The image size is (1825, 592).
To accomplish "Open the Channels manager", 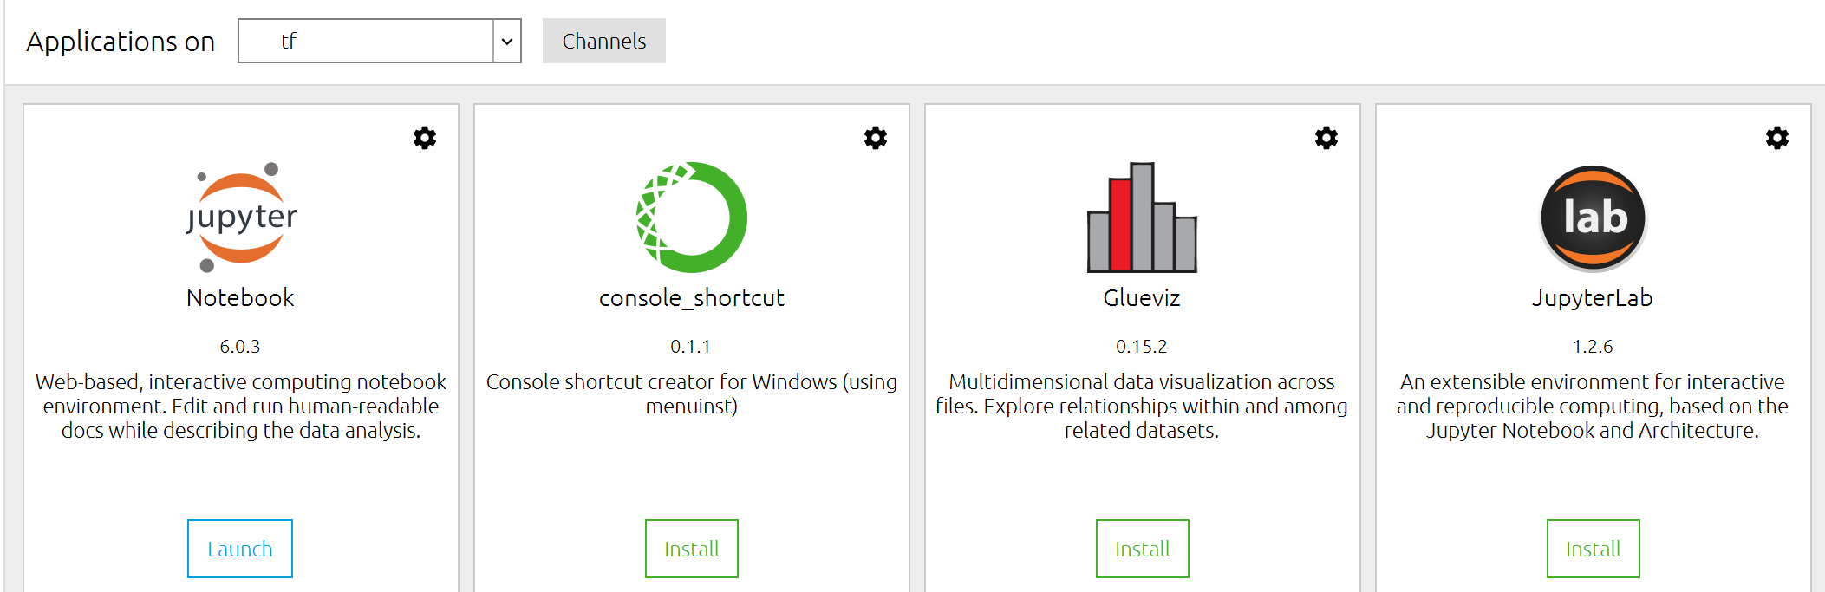I will pos(603,41).
